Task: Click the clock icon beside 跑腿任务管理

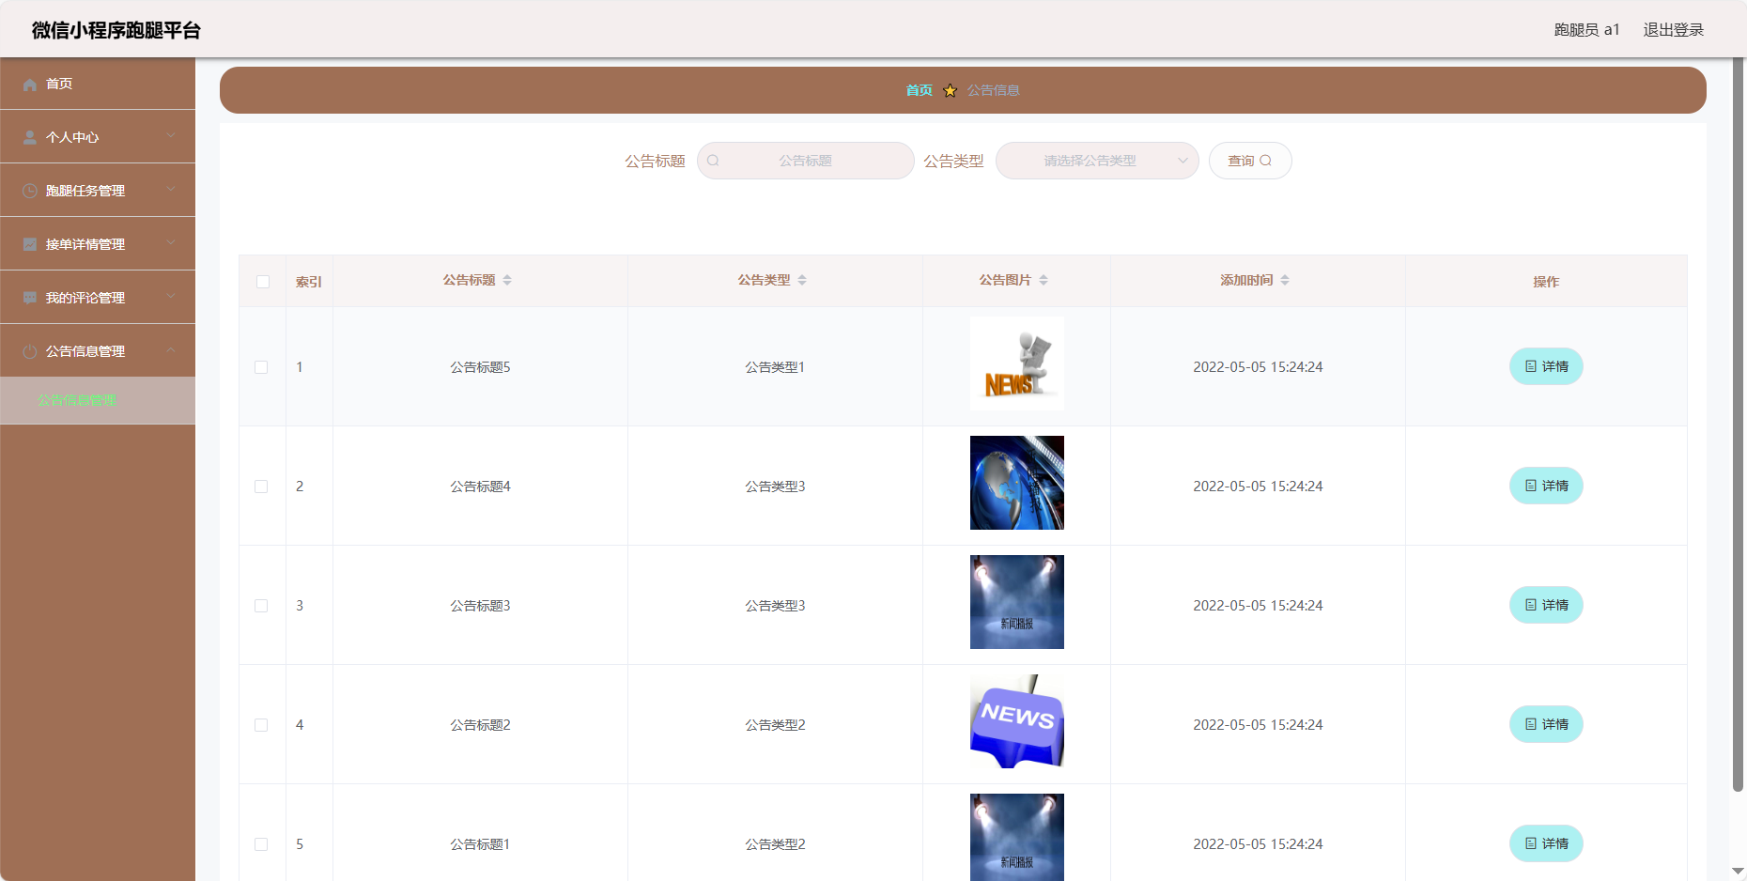Action: [x=30, y=191]
